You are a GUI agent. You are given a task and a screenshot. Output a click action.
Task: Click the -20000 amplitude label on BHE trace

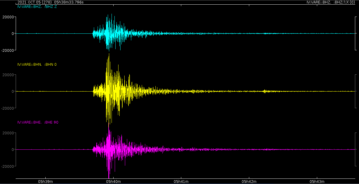pyautogui.click(x=8, y=166)
